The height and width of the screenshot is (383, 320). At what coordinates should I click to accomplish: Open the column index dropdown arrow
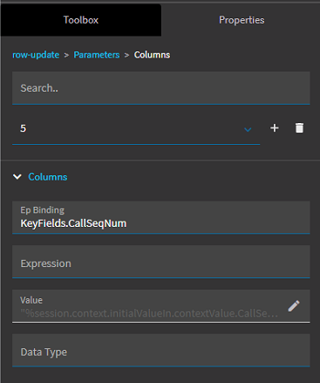(248, 129)
